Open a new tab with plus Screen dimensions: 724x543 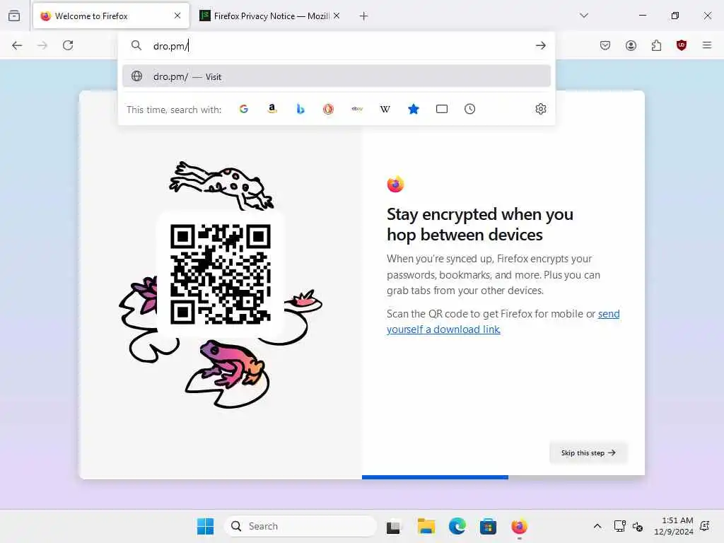(x=364, y=16)
